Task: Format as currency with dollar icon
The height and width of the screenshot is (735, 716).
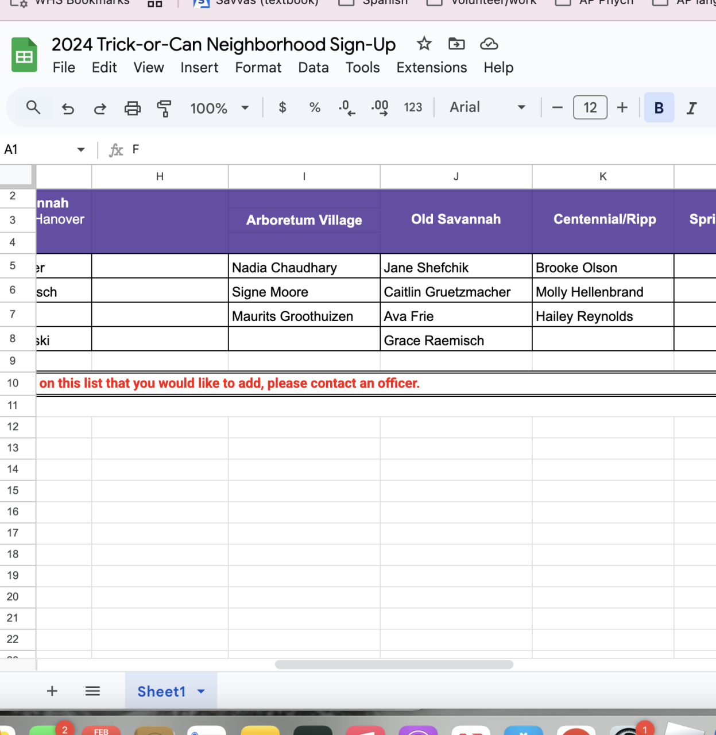Action: coord(282,107)
